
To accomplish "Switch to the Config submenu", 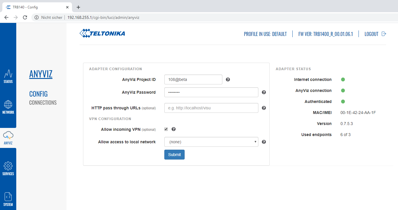I will (38, 94).
